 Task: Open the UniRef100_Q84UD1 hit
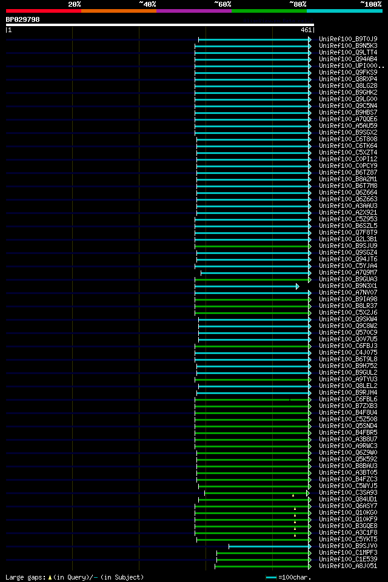click(348, 500)
